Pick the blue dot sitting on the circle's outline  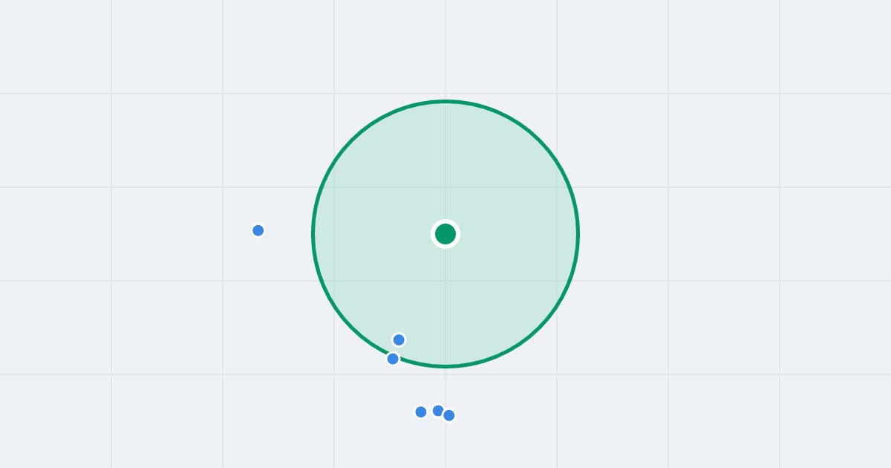tap(393, 359)
